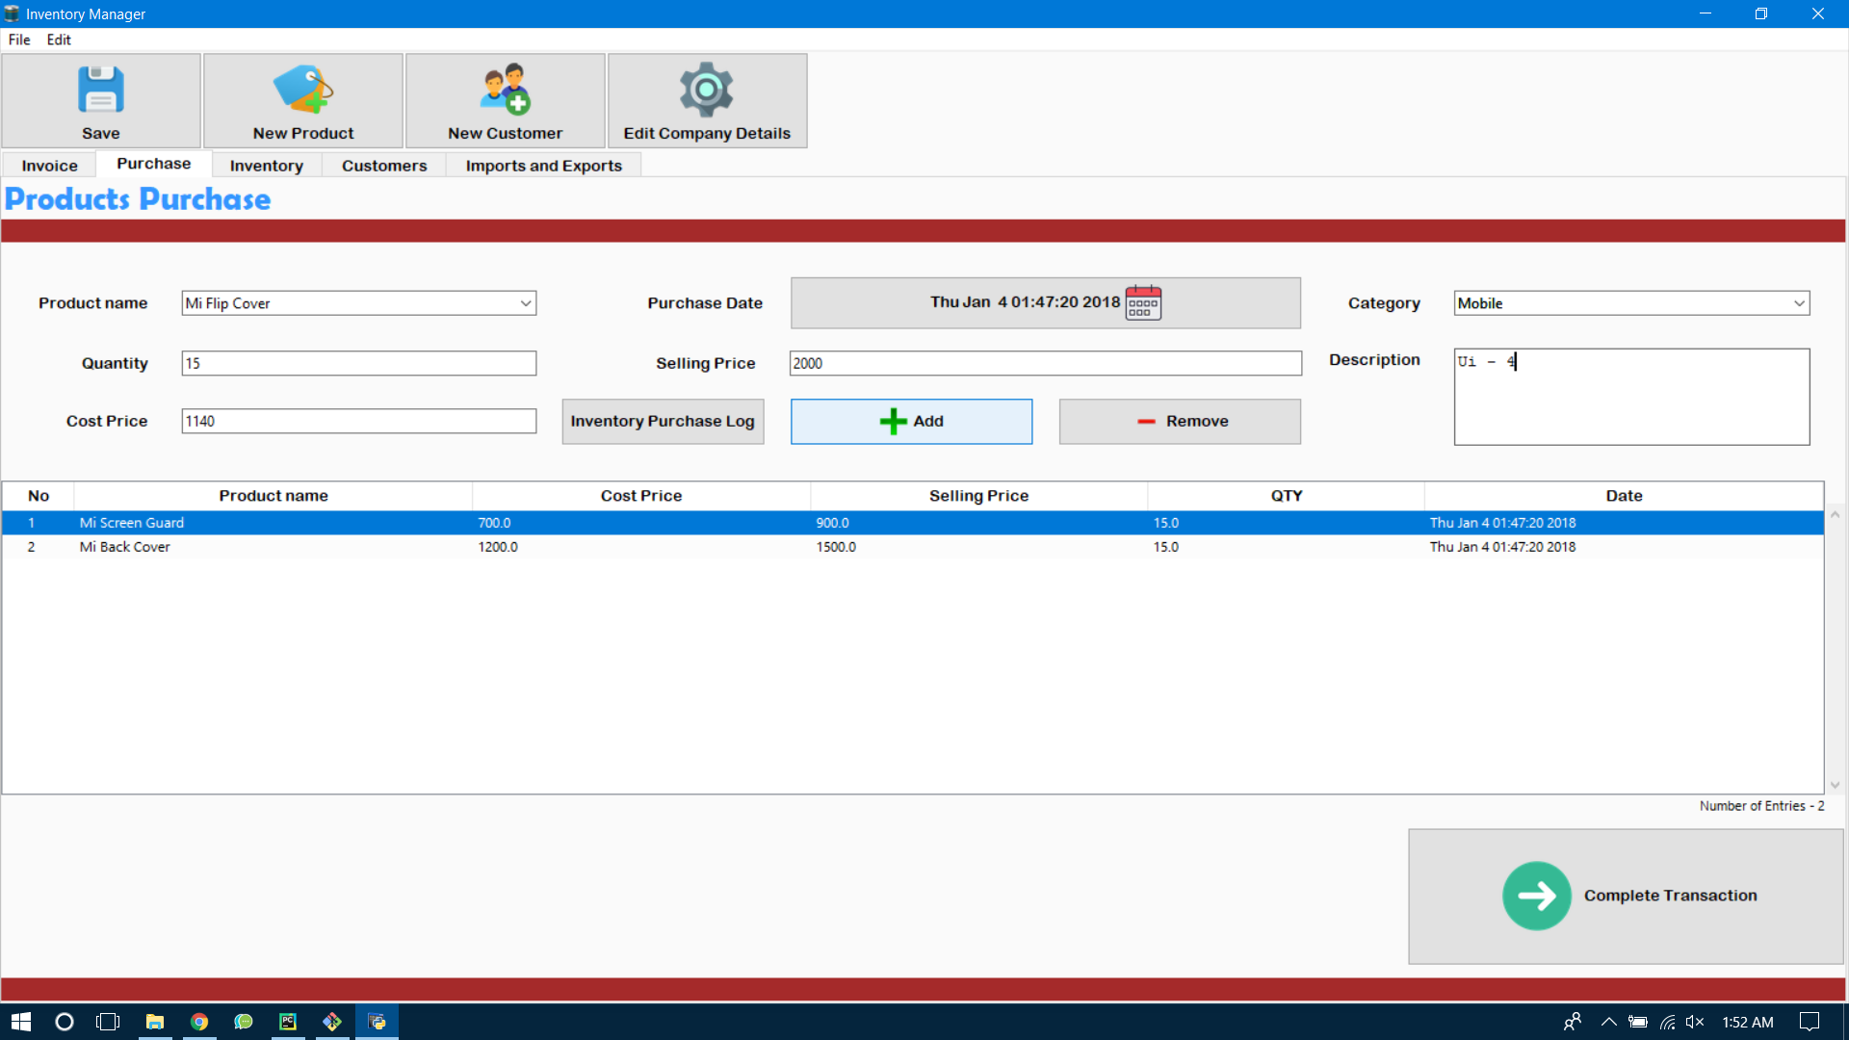The image size is (1849, 1040).
Task: Click inside the Cost Price field
Action: click(x=358, y=421)
